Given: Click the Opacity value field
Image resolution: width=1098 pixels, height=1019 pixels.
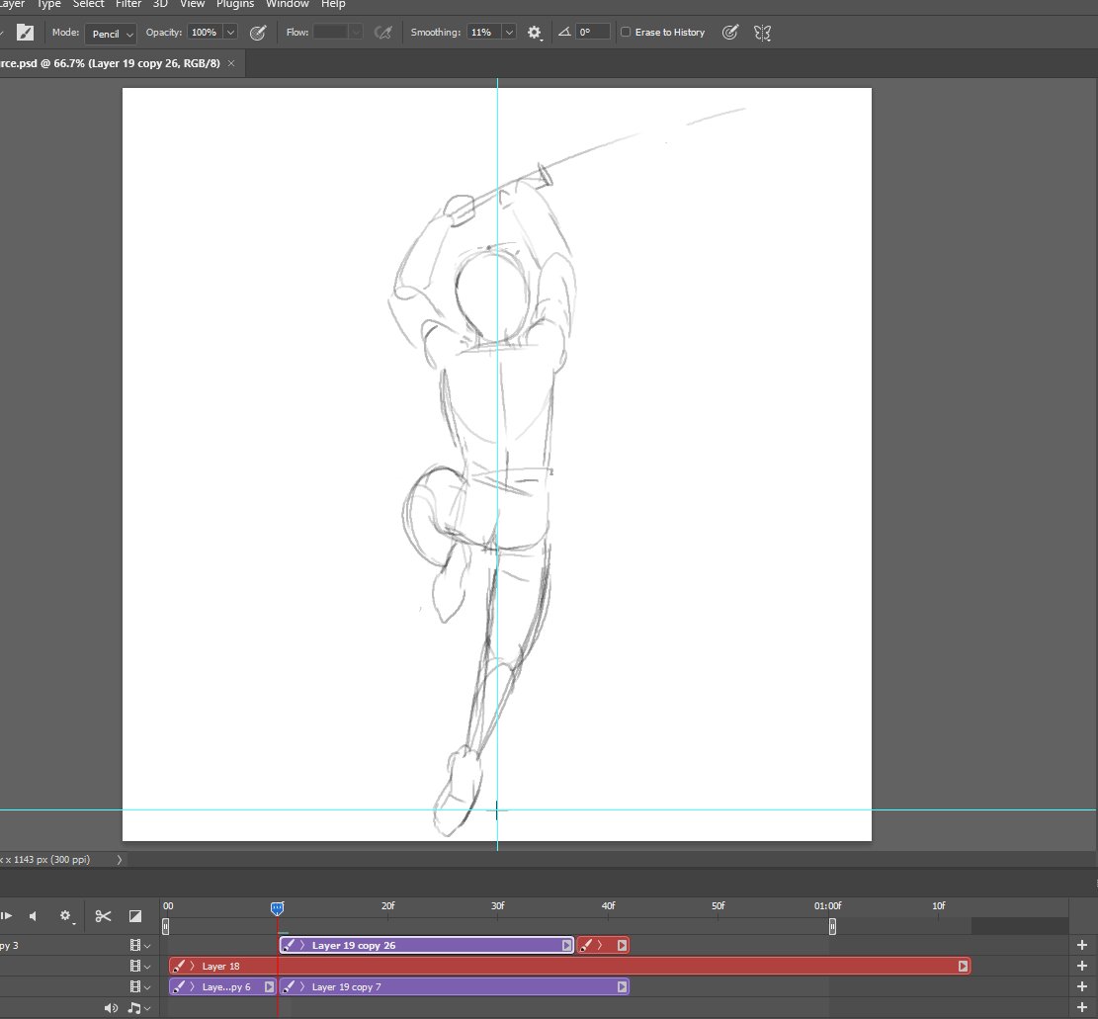Looking at the screenshot, I should pos(205,33).
